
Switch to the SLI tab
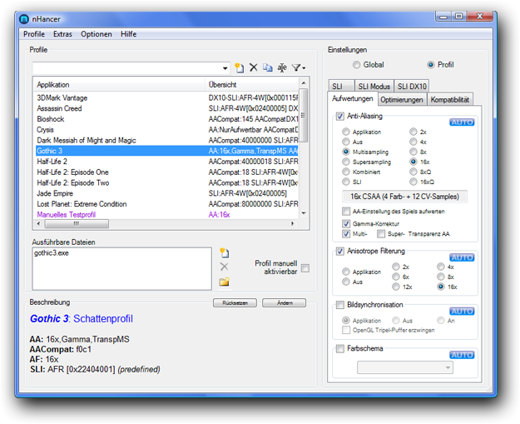[x=341, y=87]
